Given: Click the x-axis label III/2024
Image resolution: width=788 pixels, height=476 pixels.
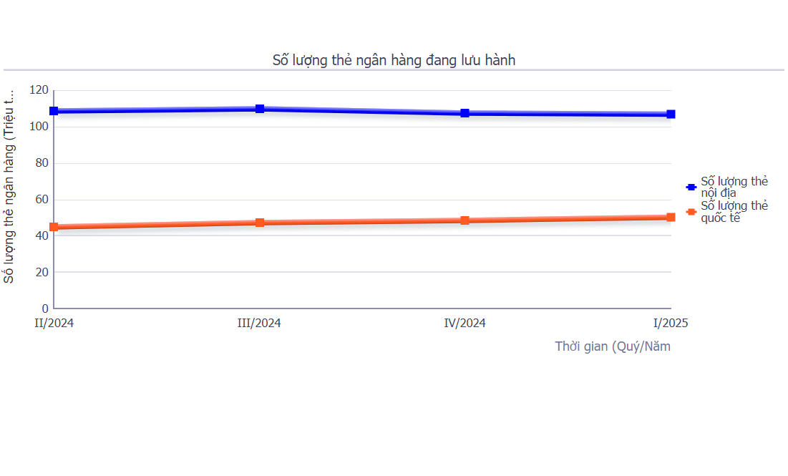Looking at the screenshot, I should [259, 324].
